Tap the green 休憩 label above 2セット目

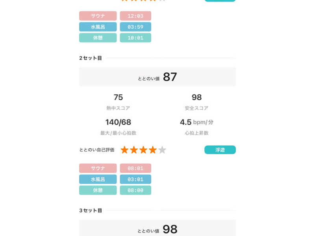(x=98, y=38)
